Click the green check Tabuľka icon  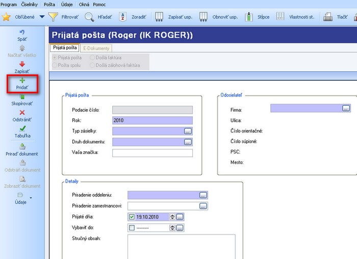[22, 128]
